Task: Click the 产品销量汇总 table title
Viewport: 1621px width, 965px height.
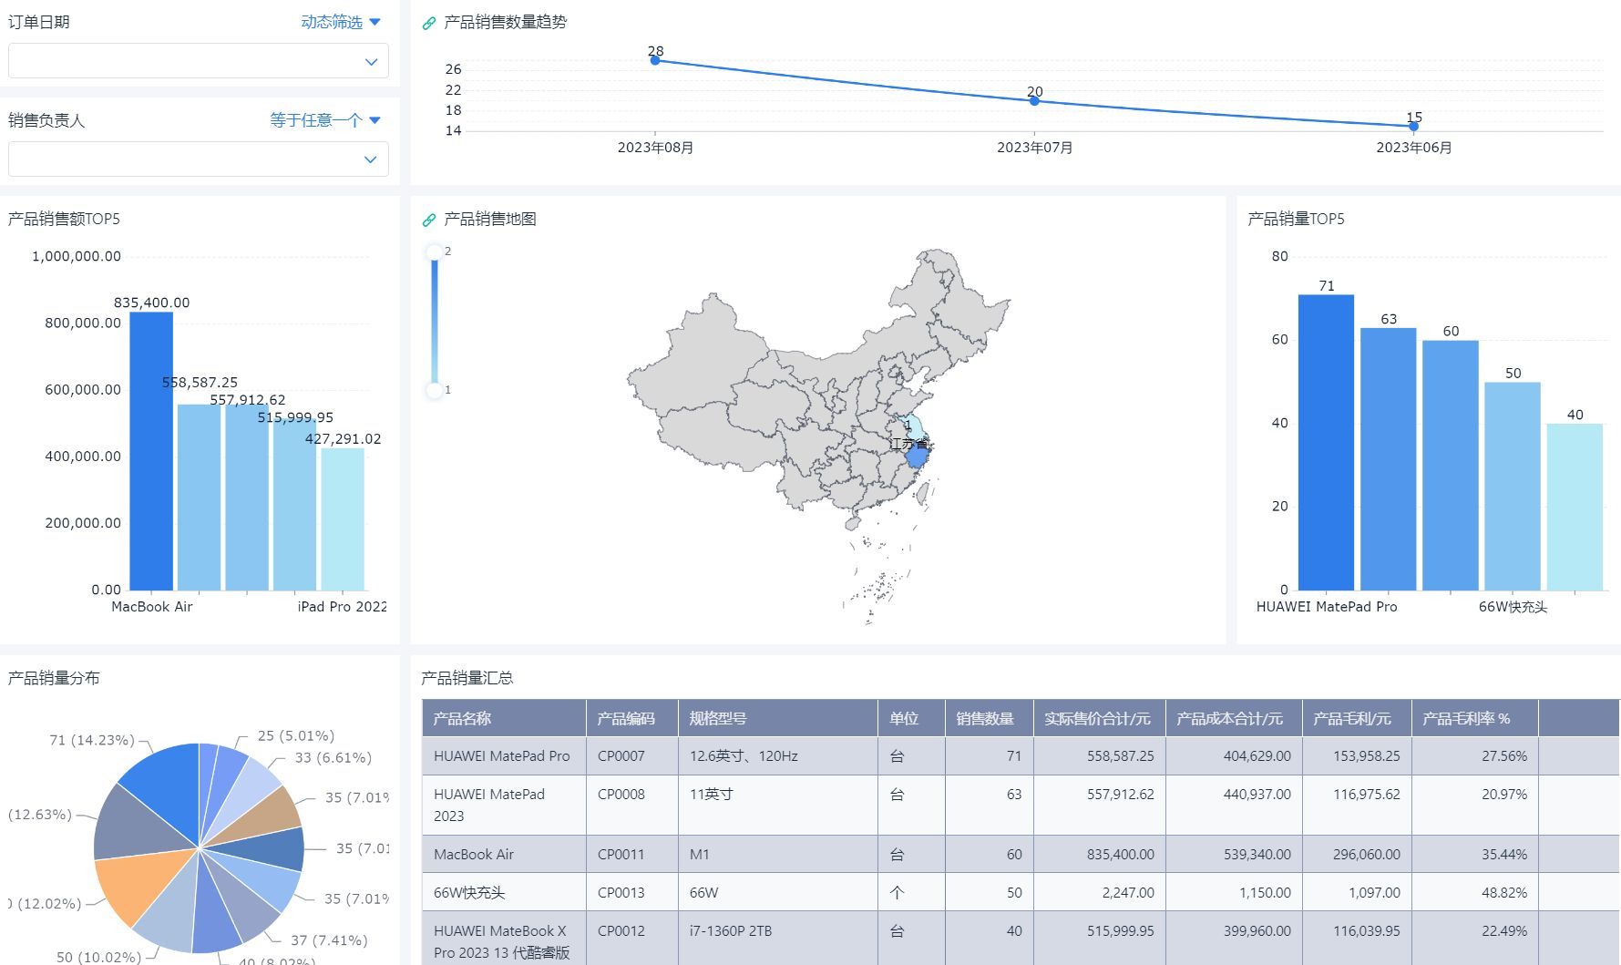Action: [x=467, y=679]
